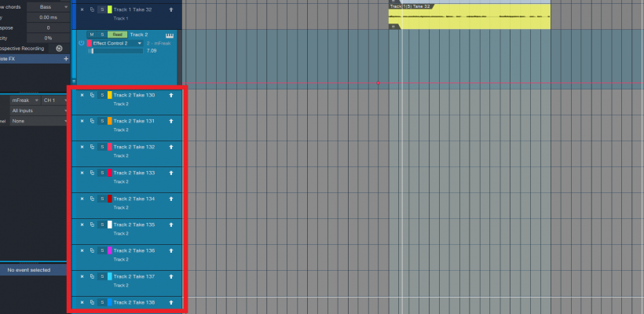This screenshot has height=314, width=644.
Task: Promote Track 2 Take 132 to track
Action: tap(171, 147)
